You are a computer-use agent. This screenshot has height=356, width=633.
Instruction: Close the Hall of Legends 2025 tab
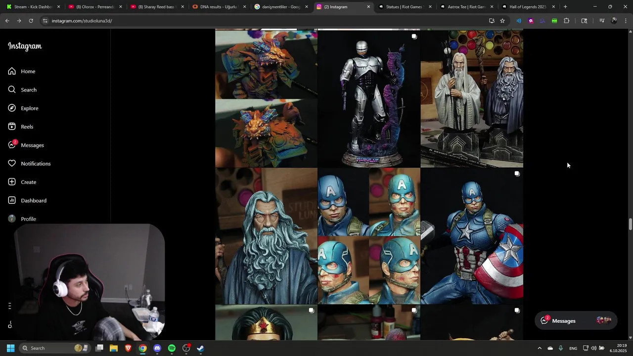(x=553, y=7)
